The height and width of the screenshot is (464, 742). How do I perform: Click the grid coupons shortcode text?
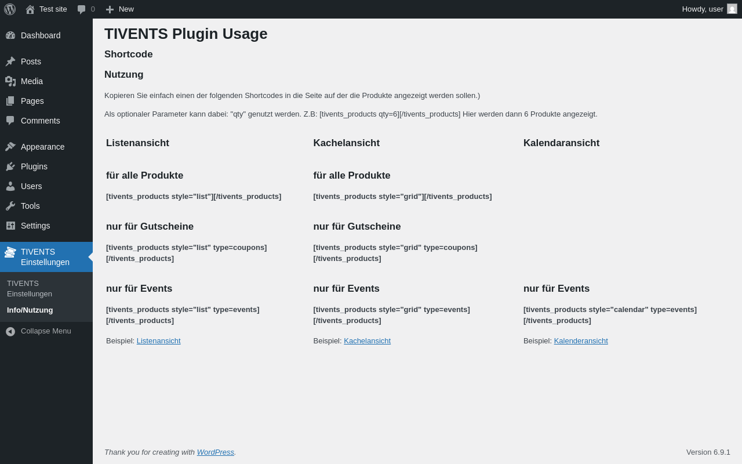tap(395, 253)
